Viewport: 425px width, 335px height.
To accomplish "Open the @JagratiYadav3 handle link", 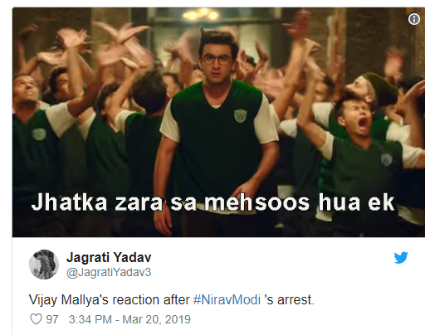I will [x=109, y=272].
